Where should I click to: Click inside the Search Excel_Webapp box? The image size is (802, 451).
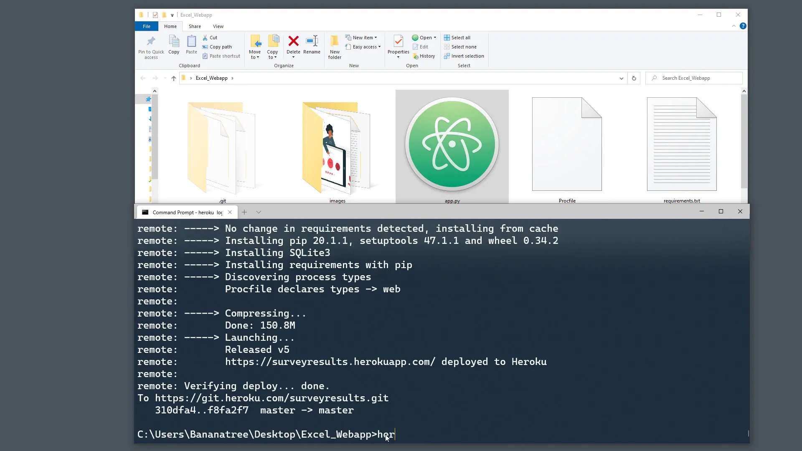[693, 78]
